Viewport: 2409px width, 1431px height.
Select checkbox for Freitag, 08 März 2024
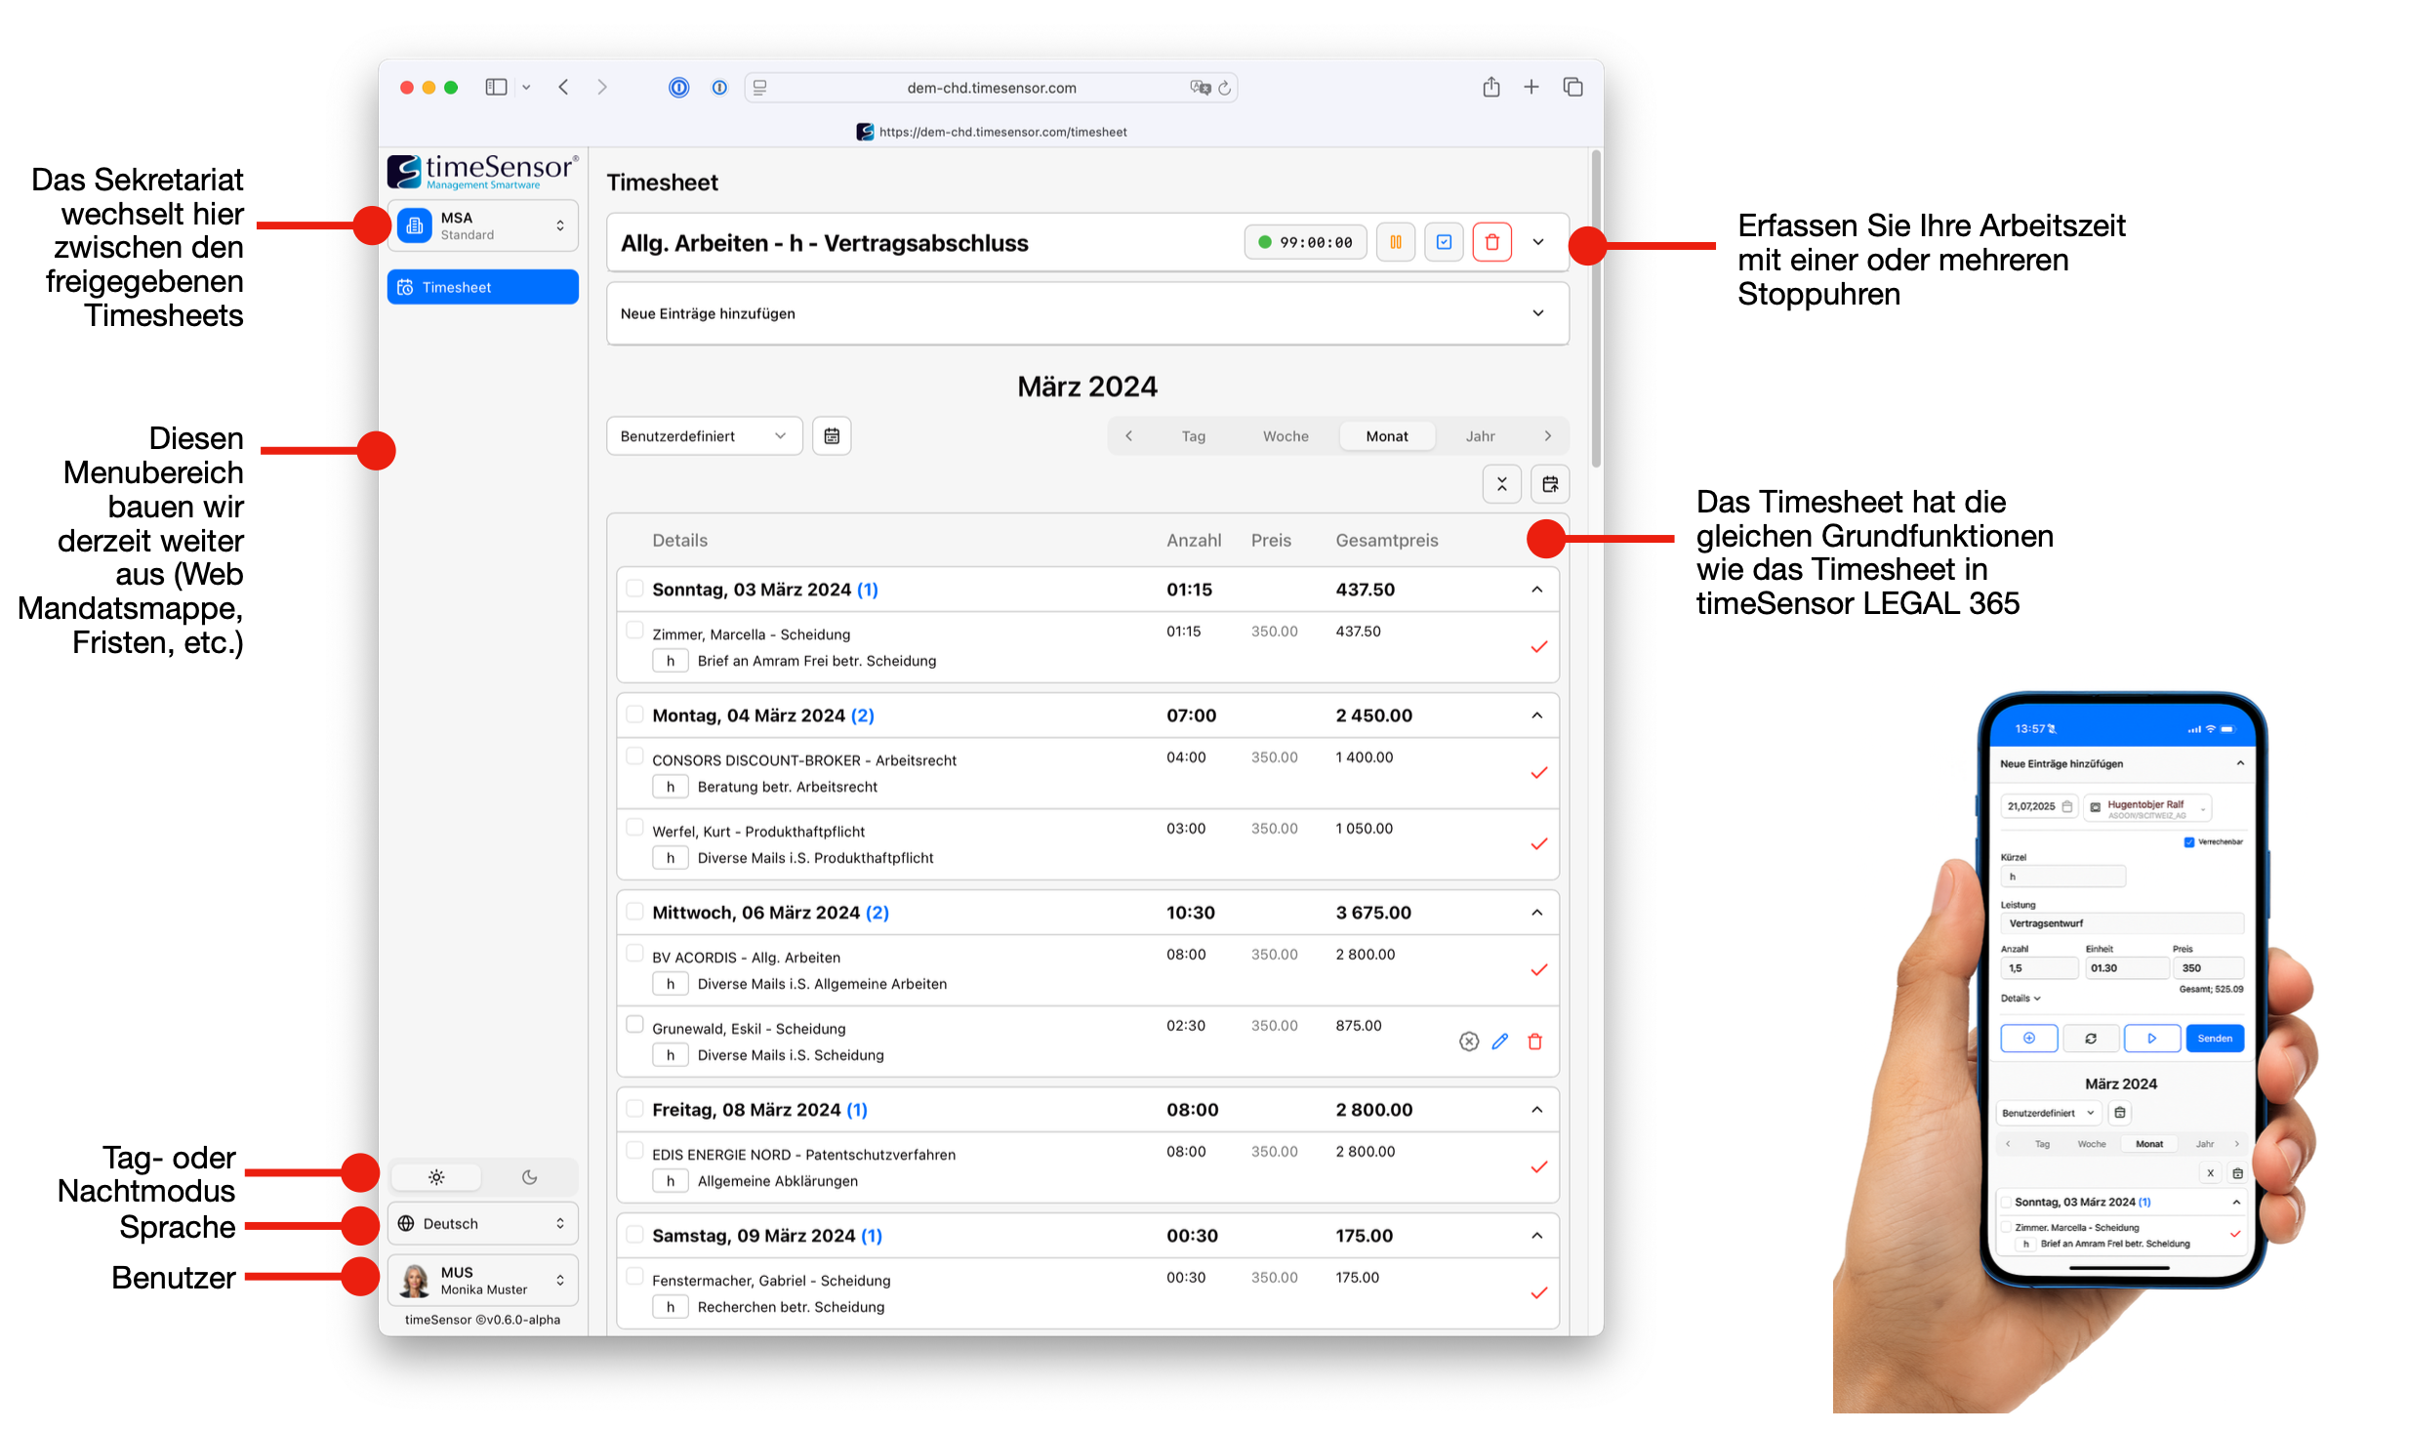[x=634, y=1109]
